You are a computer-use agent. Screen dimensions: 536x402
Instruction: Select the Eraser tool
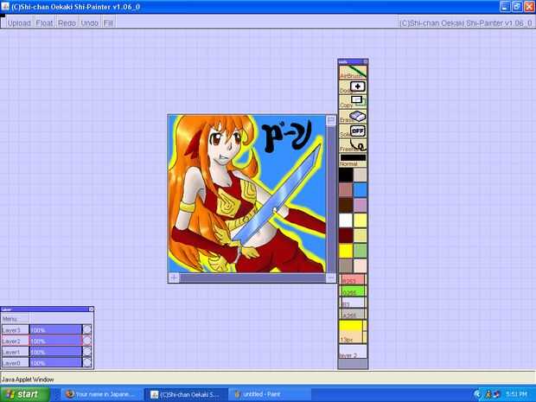pos(353,116)
